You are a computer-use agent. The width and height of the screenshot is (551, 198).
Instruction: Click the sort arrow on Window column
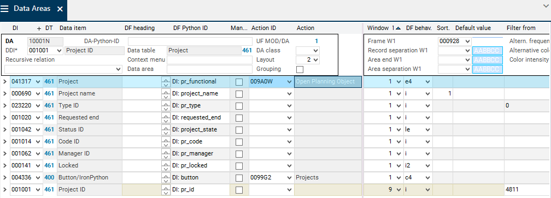[398, 28]
